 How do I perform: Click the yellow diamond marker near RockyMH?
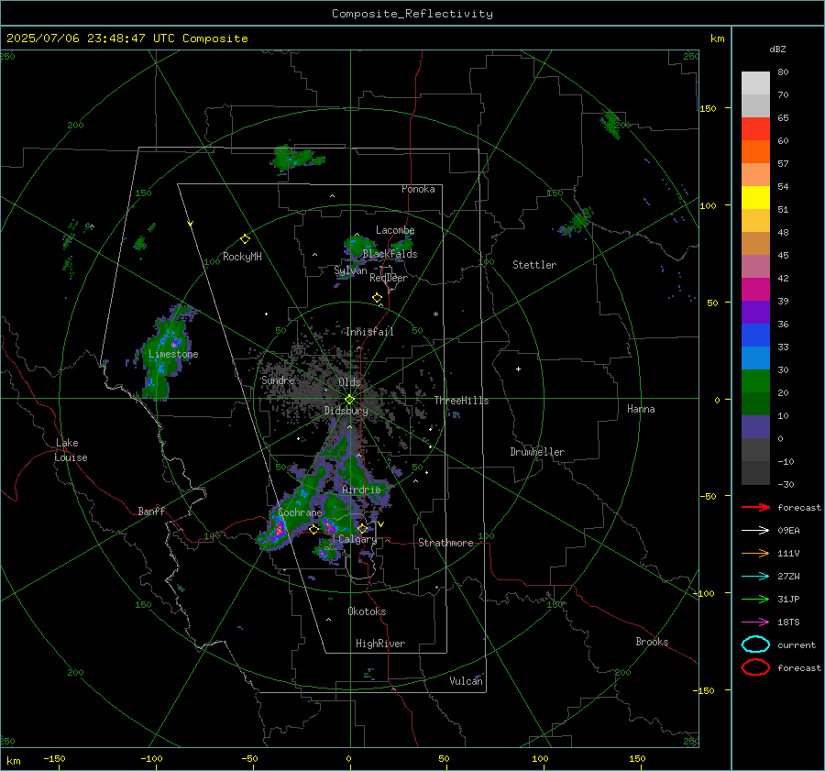coord(245,239)
